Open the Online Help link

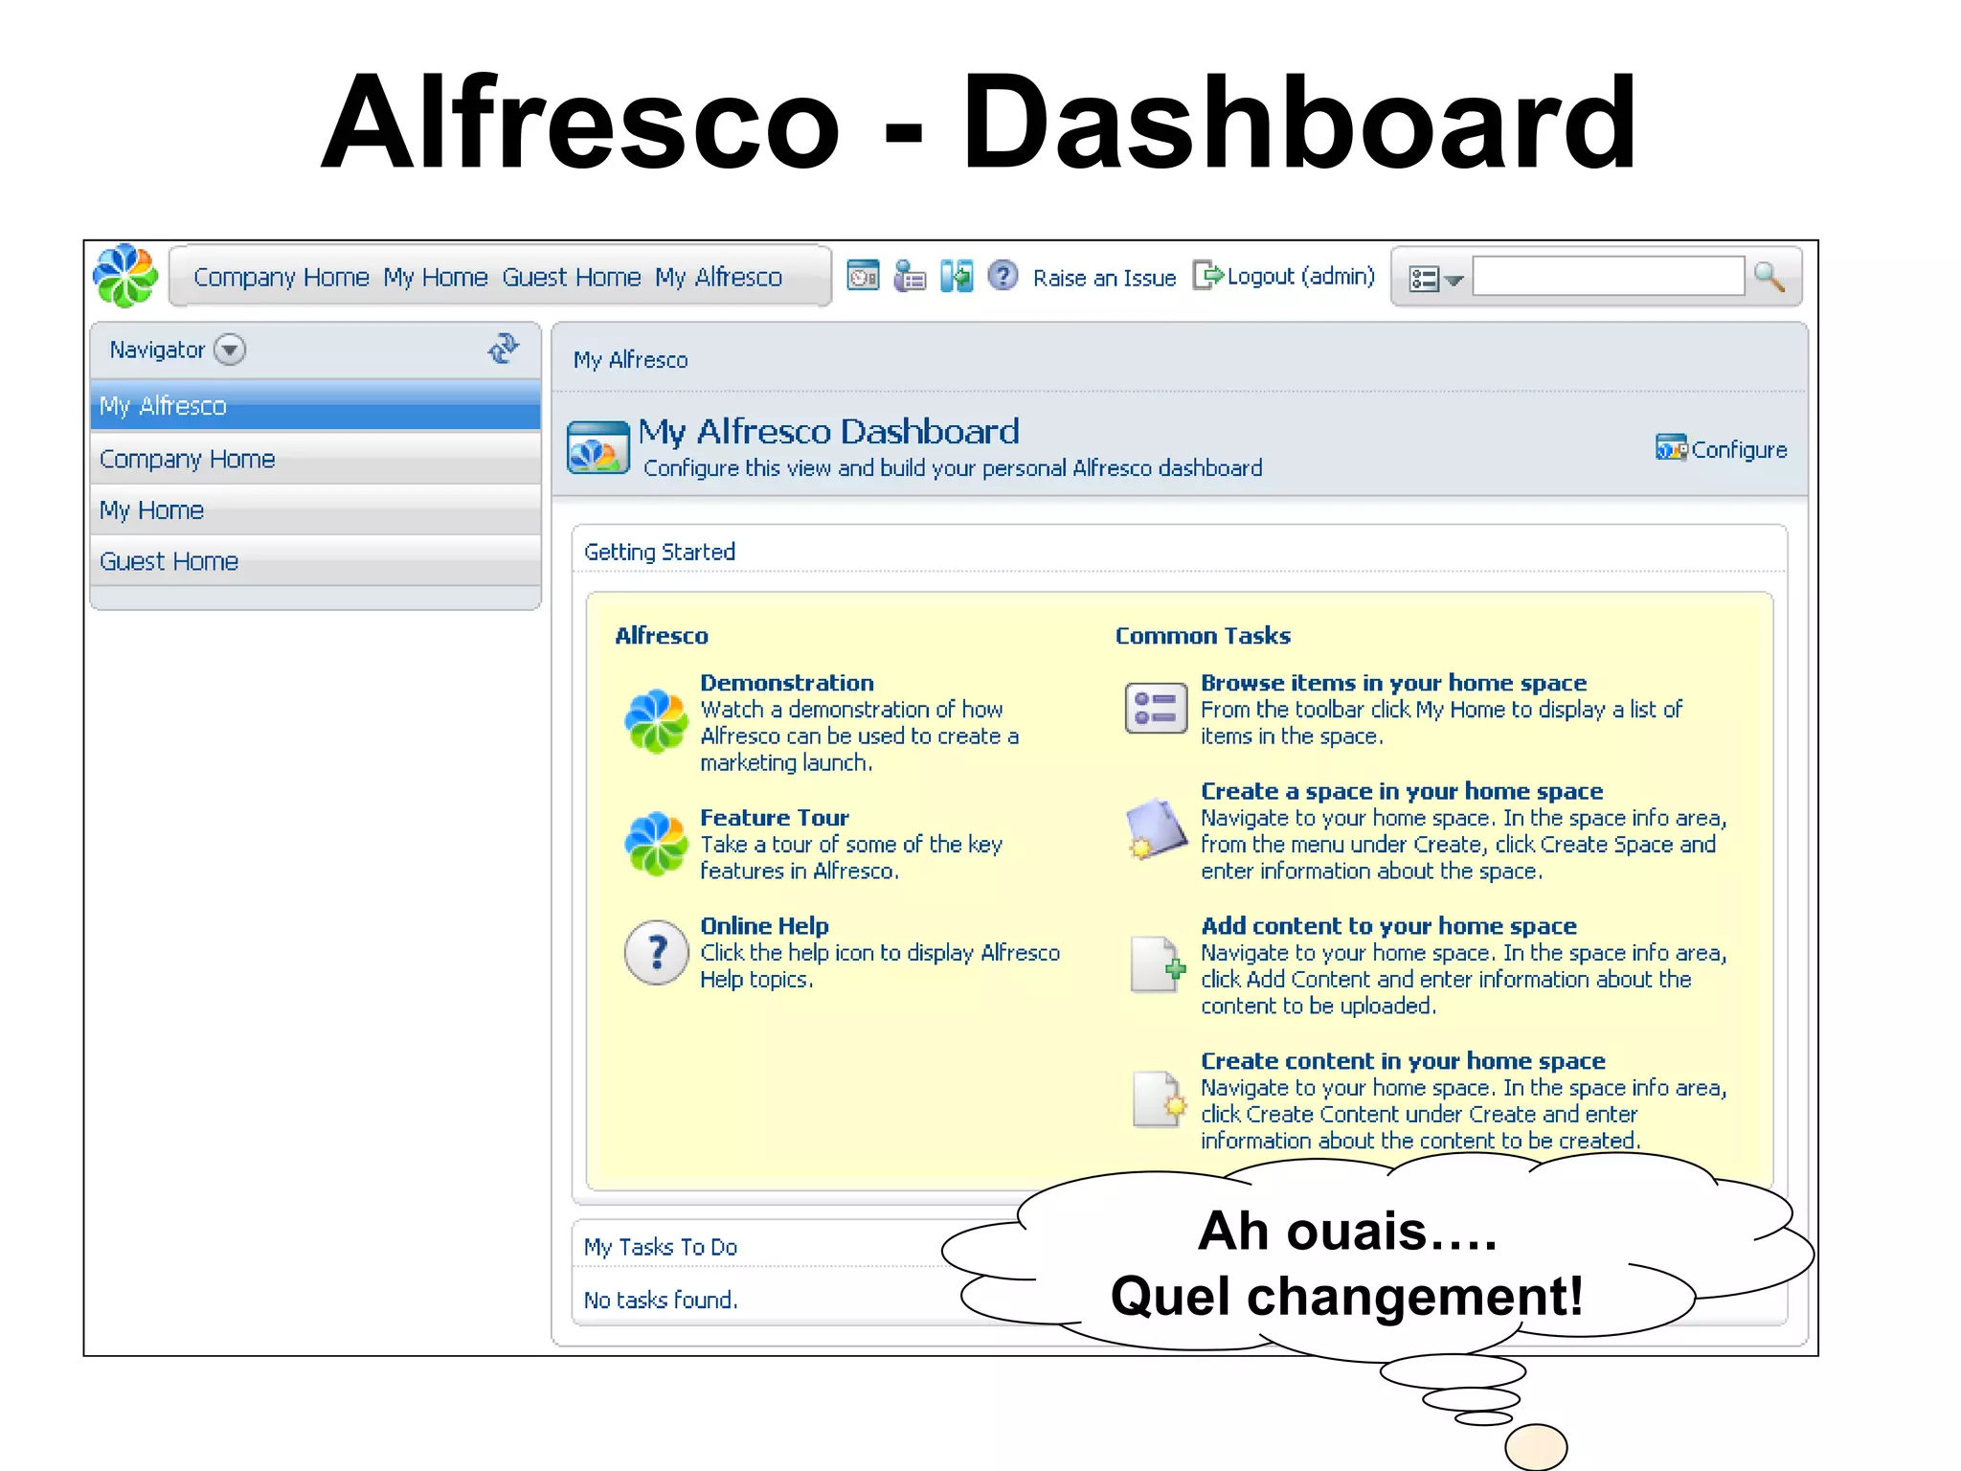tap(764, 926)
